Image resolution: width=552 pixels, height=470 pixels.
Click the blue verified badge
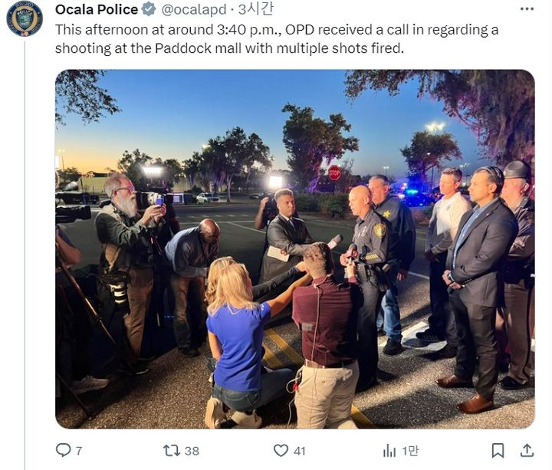tap(149, 9)
